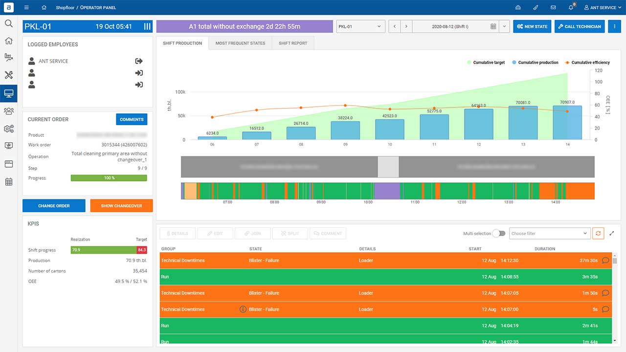Switch to the Shift Report tab
Image resolution: width=626 pixels, height=352 pixels.
[x=293, y=43]
